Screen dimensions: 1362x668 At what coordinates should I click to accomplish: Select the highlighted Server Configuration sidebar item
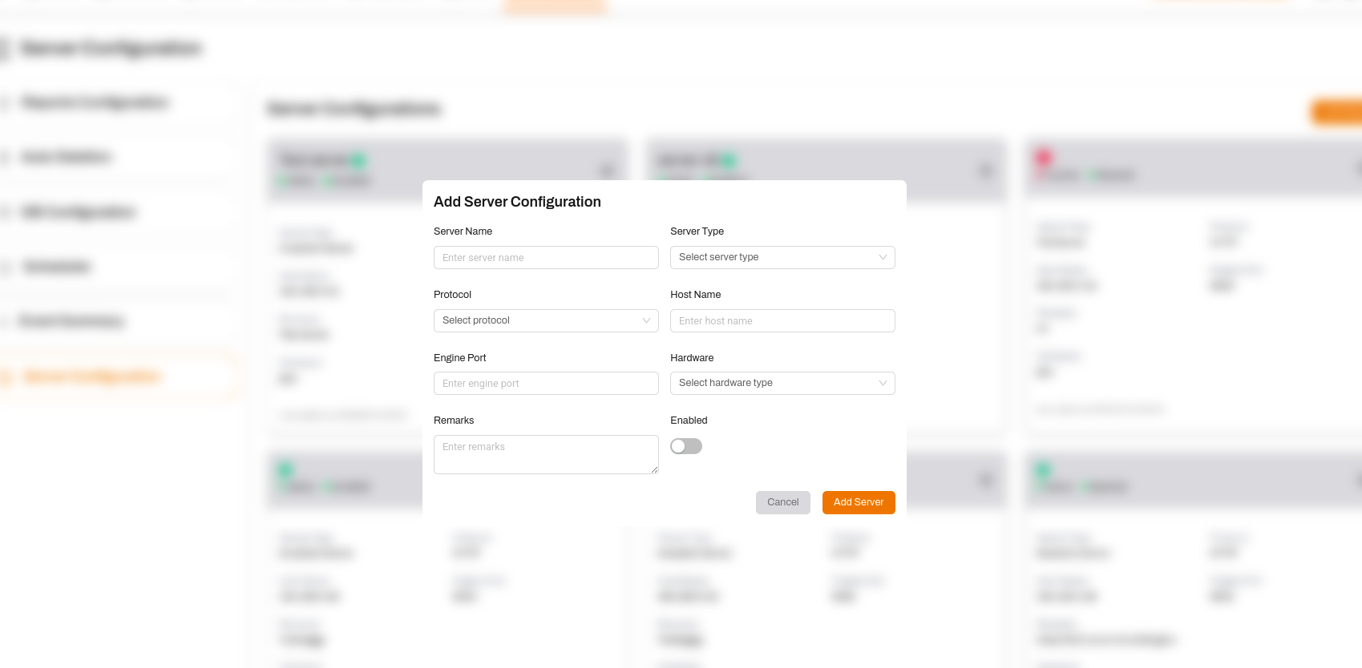92,376
